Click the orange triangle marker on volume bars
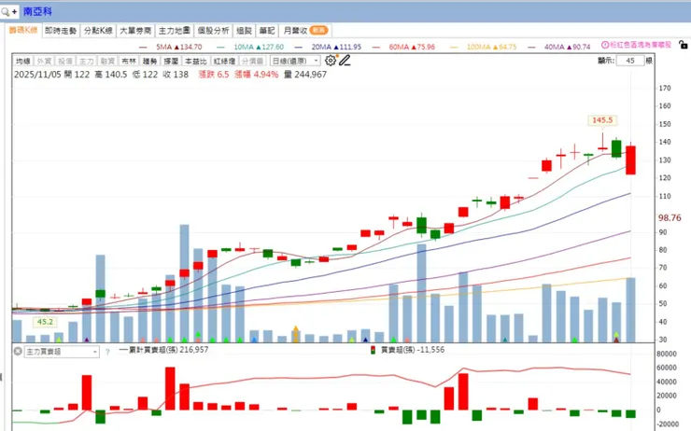Viewport: 691px width, 431px height. [296, 328]
